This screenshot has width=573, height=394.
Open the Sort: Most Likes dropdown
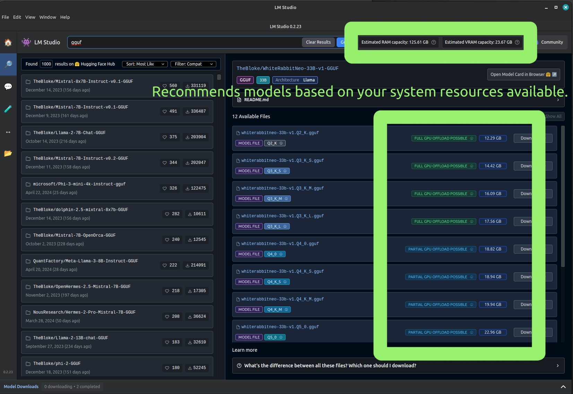pos(145,64)
